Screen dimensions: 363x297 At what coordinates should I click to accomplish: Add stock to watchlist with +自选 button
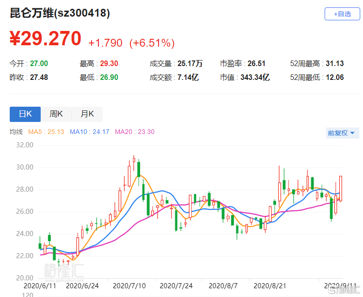pos(342,14)
